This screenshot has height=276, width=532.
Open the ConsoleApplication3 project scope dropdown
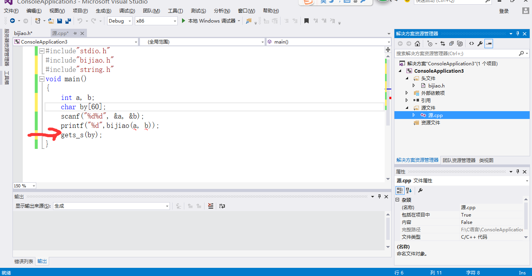136,42
